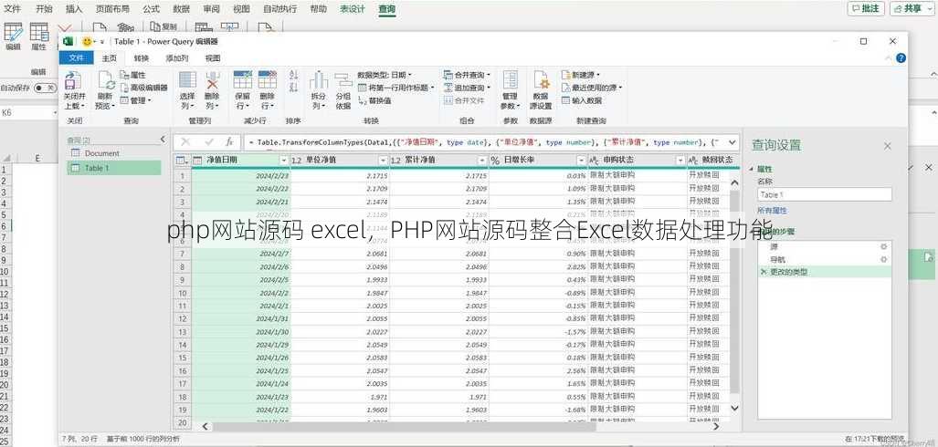Screen dimensions: 938x447
Task: Cancel the formula edit with the X icon
Action: pos(185,142)
